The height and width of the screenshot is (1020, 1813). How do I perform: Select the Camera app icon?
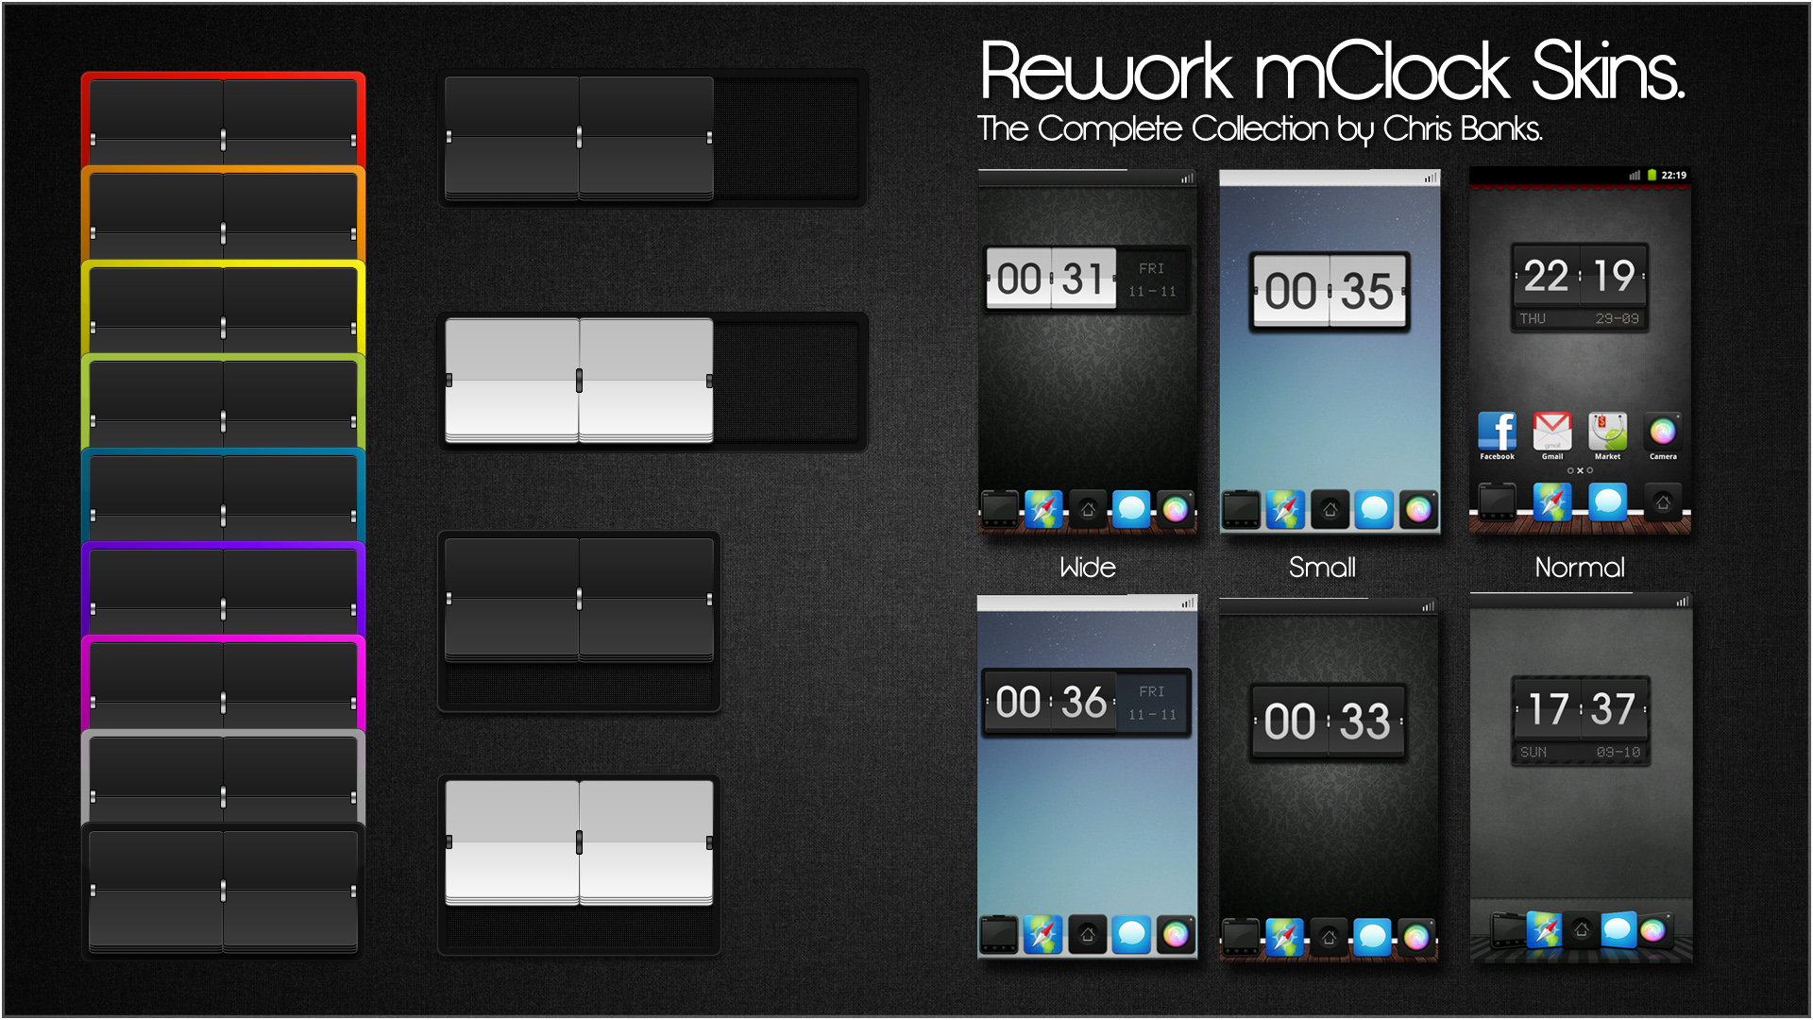[1662, 432]
